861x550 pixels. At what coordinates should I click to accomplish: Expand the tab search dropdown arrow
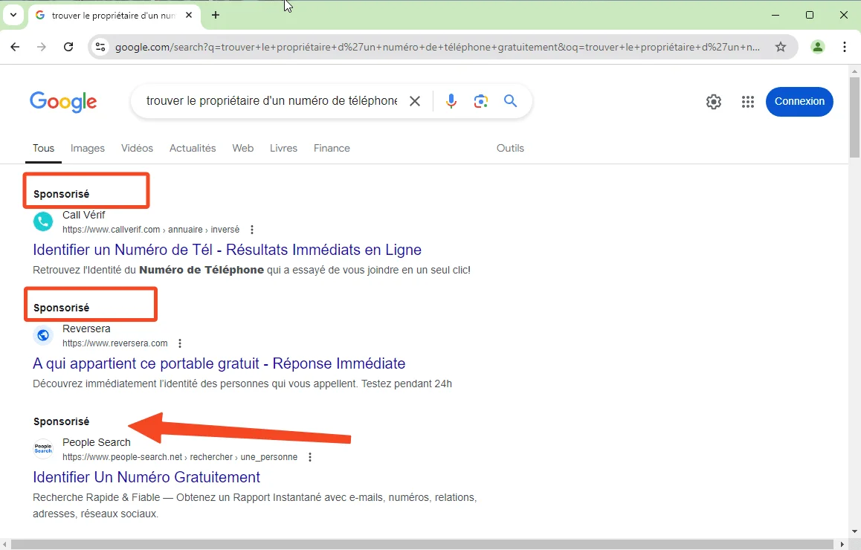point(13,16)
